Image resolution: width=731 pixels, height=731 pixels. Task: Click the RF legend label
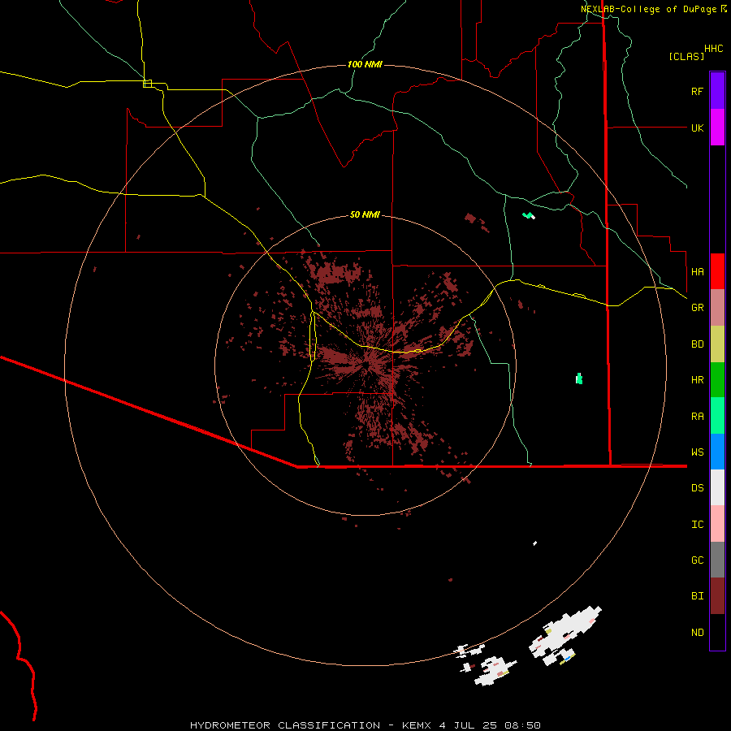pos(697,92)
